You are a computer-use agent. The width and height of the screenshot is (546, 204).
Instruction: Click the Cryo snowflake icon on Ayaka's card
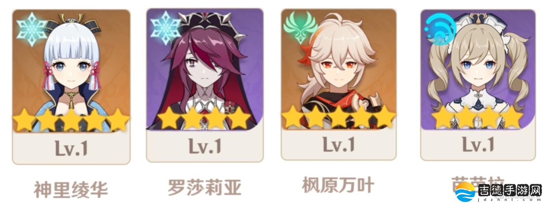pyautogui.click(x=31, y=29)
